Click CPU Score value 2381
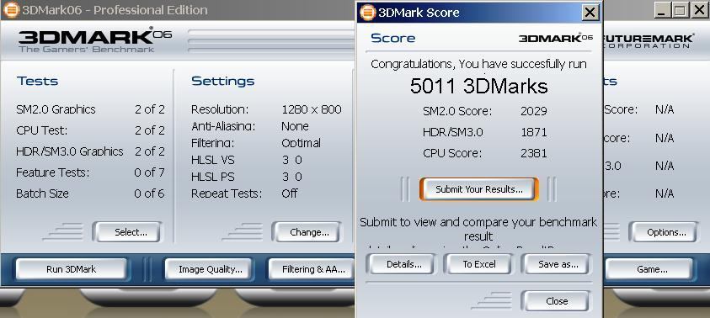 [x=533, y=153]
